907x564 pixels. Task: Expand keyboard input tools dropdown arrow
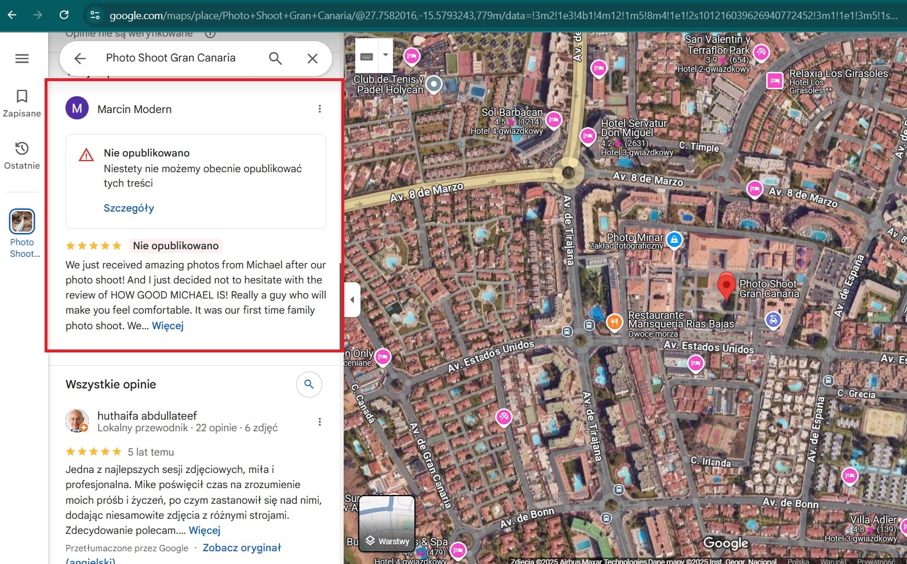(385, 55)
